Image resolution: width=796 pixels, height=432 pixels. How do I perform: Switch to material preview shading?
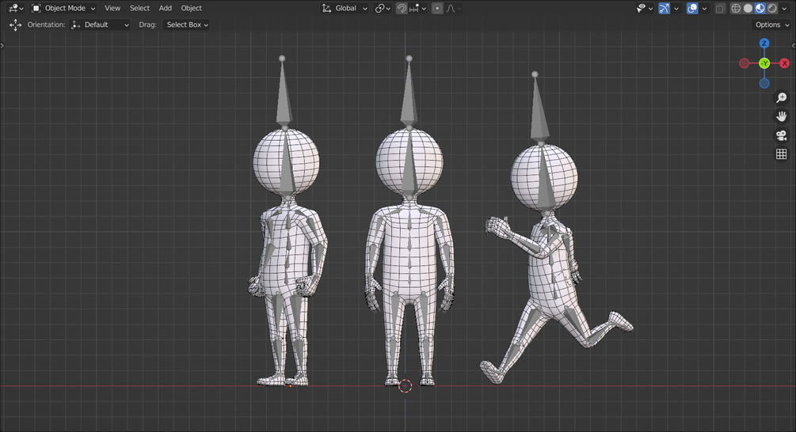tap(760, 9)
